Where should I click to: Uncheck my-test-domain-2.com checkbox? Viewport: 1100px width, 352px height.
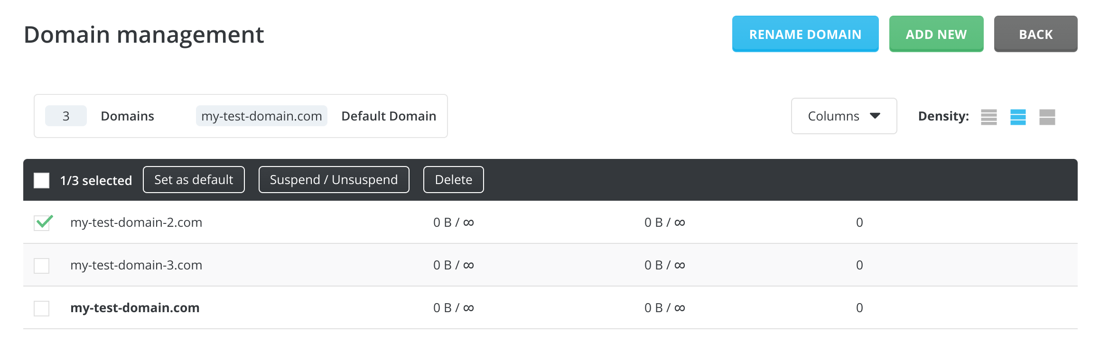click(42, 222)
